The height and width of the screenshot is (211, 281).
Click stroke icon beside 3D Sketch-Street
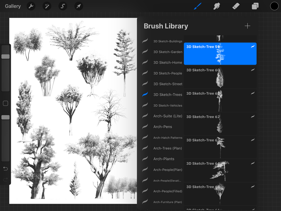(145, 84)
